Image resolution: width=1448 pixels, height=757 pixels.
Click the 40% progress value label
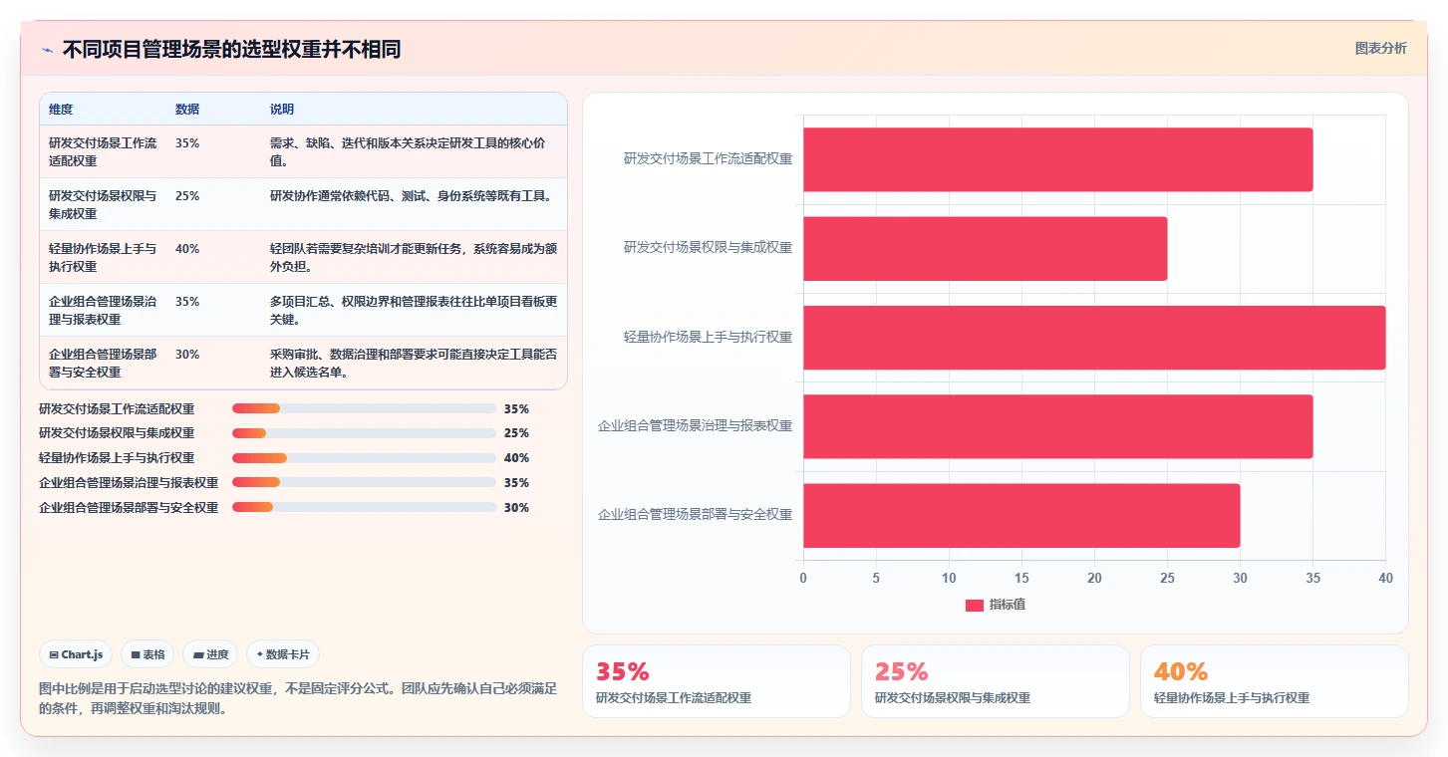(516, 458)
